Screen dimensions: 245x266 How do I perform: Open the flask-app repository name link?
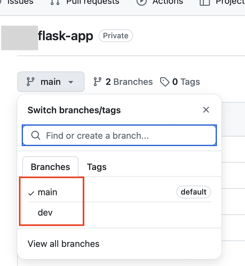pos(65,36)
